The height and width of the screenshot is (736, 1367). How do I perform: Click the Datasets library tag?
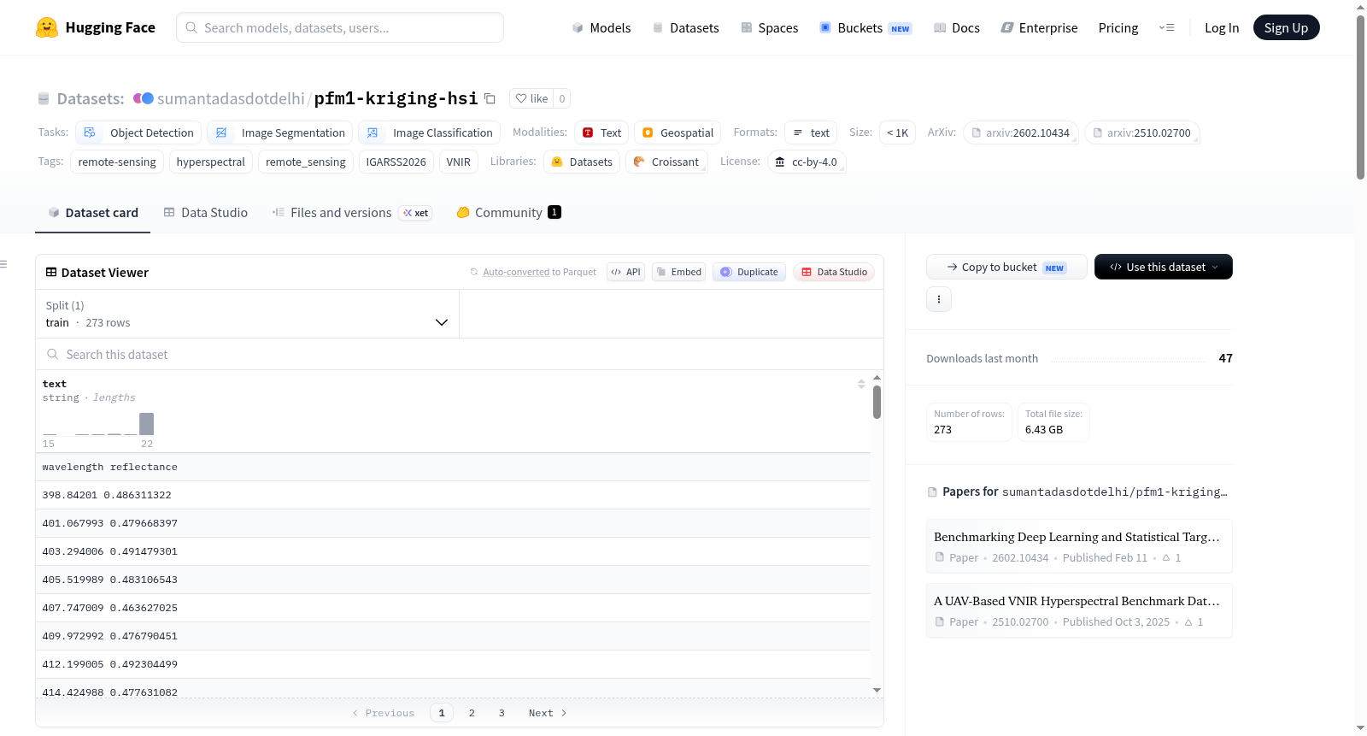(x=582, y=162)
